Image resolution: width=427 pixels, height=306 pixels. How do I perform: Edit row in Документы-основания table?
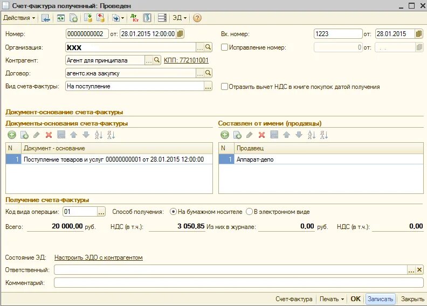[37, 135]
